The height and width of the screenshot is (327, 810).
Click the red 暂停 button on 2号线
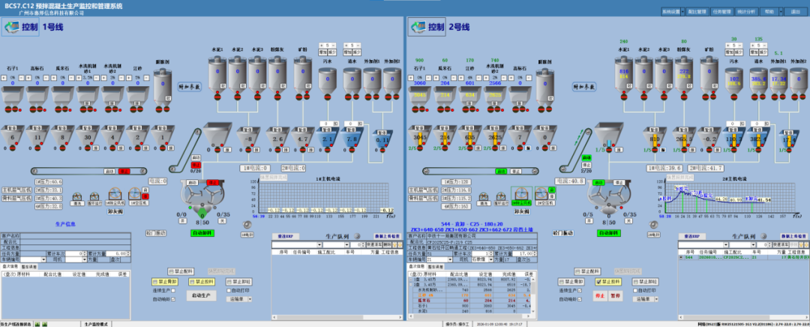coord(614,296)
